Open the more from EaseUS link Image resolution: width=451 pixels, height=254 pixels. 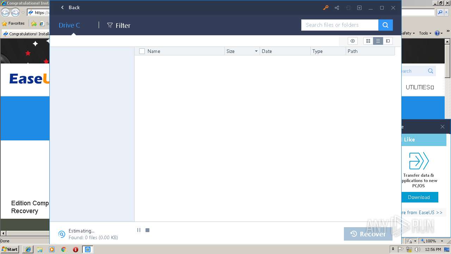coord(421,212)
